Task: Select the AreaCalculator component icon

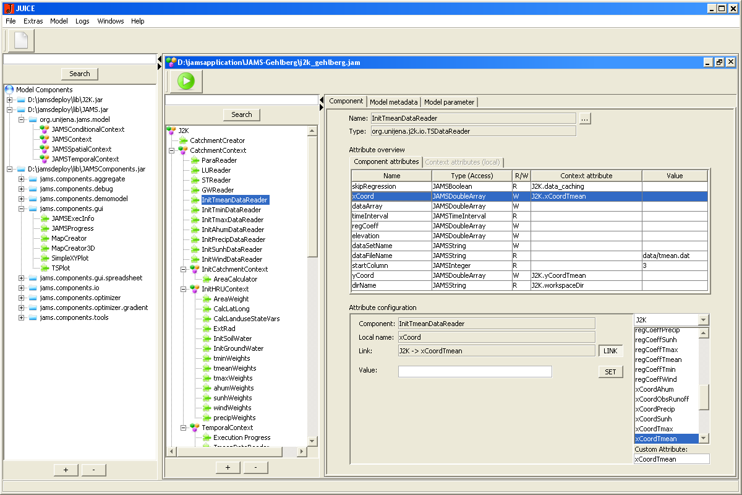Action: pos(207,279)
